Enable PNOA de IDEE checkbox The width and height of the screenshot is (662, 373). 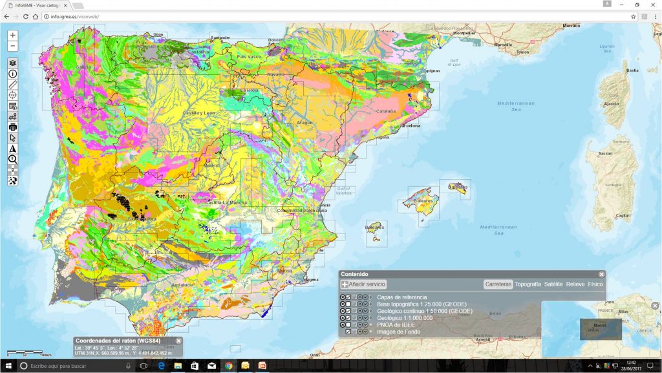click(348, 325)
